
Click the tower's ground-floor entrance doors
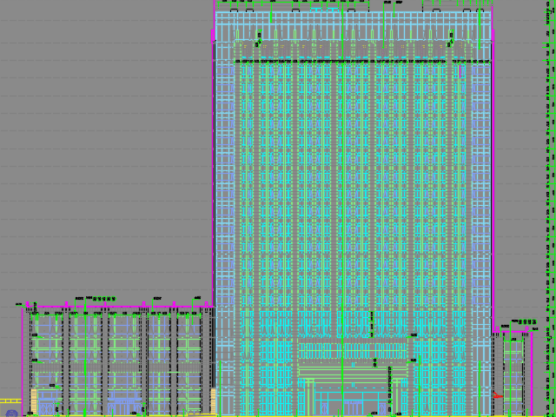point(354,406)
